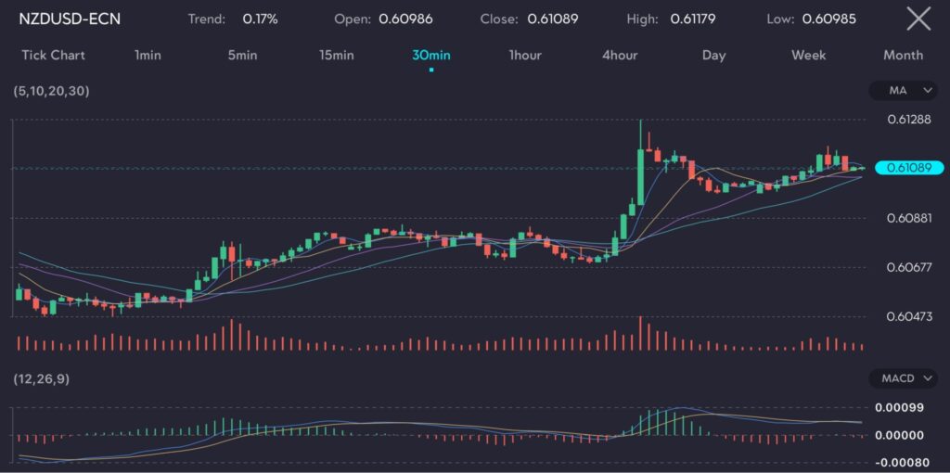Click the current price tag 0.61089
Image resolution: width=950 pixels, height=473 pixels.
click(908, 168)
